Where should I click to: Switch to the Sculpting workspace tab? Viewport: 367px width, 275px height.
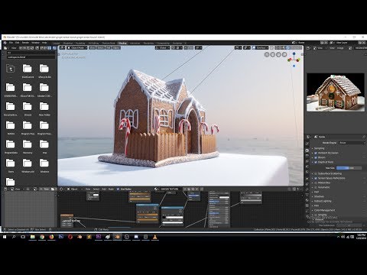tap(80, 43)
